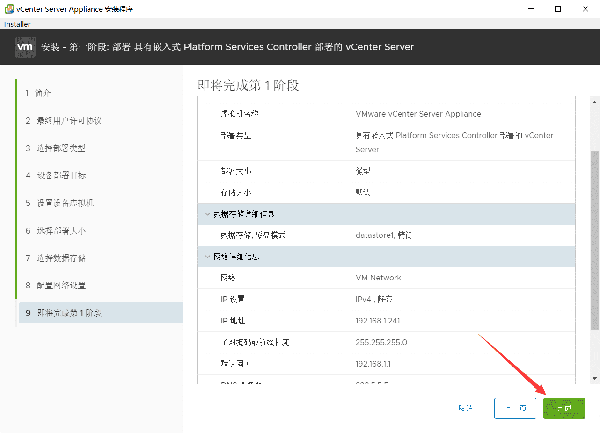
Task: Click the 子网掩码或前缀长度 label
Action: 255,342
